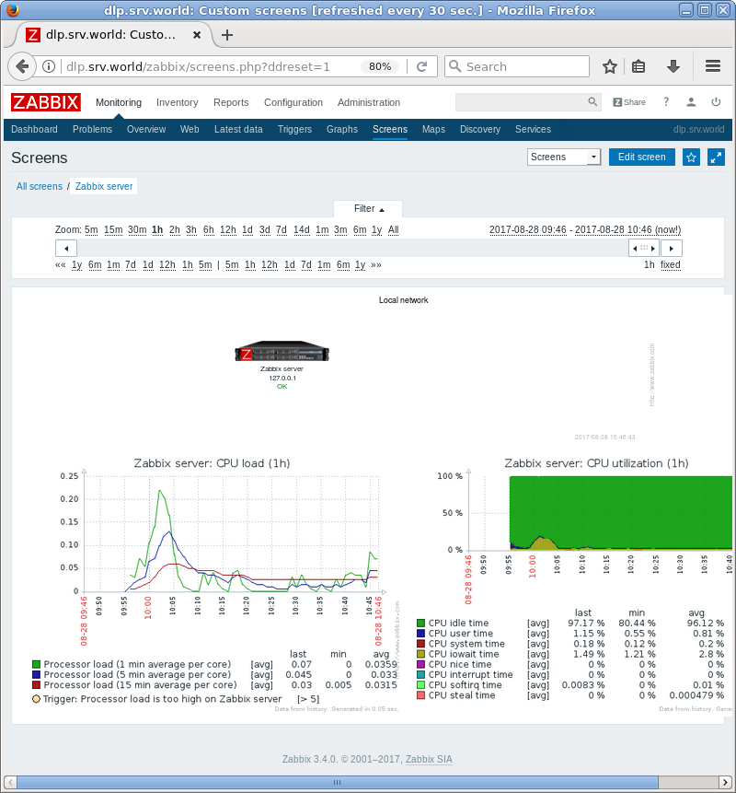
Task: Click the green CPU idle time legend swatch
Action: tap(420, 623)
